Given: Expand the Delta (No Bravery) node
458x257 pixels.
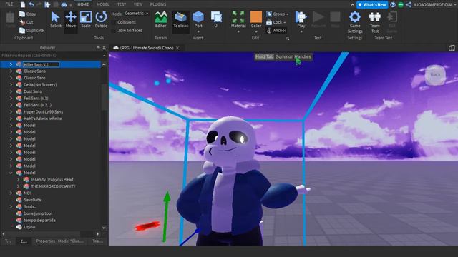Looking at the screenshot, I should [11, 84].
